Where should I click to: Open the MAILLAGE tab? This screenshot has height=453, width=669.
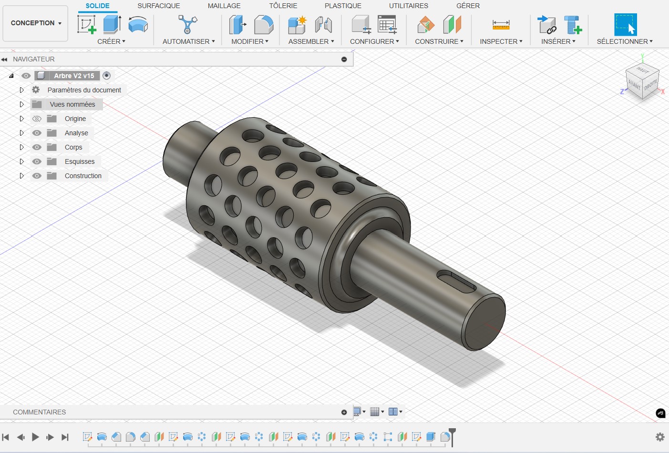[224, 6]
